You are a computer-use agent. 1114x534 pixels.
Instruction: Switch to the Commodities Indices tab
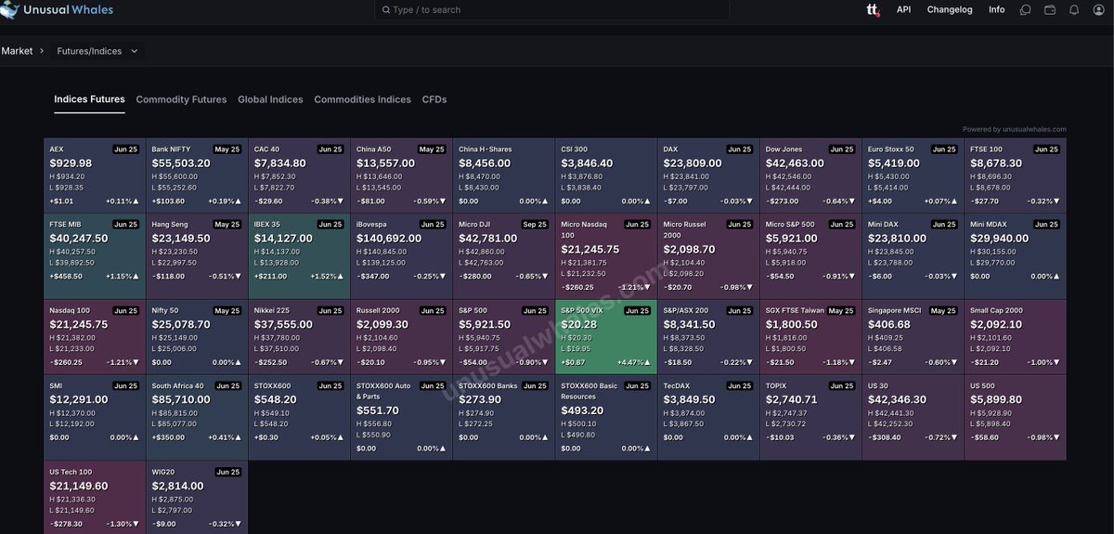pyautogui.click(x=362, y=99)
